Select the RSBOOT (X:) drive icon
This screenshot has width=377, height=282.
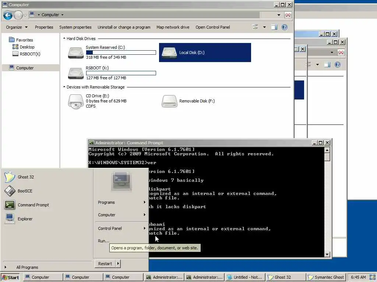(76, 73)
